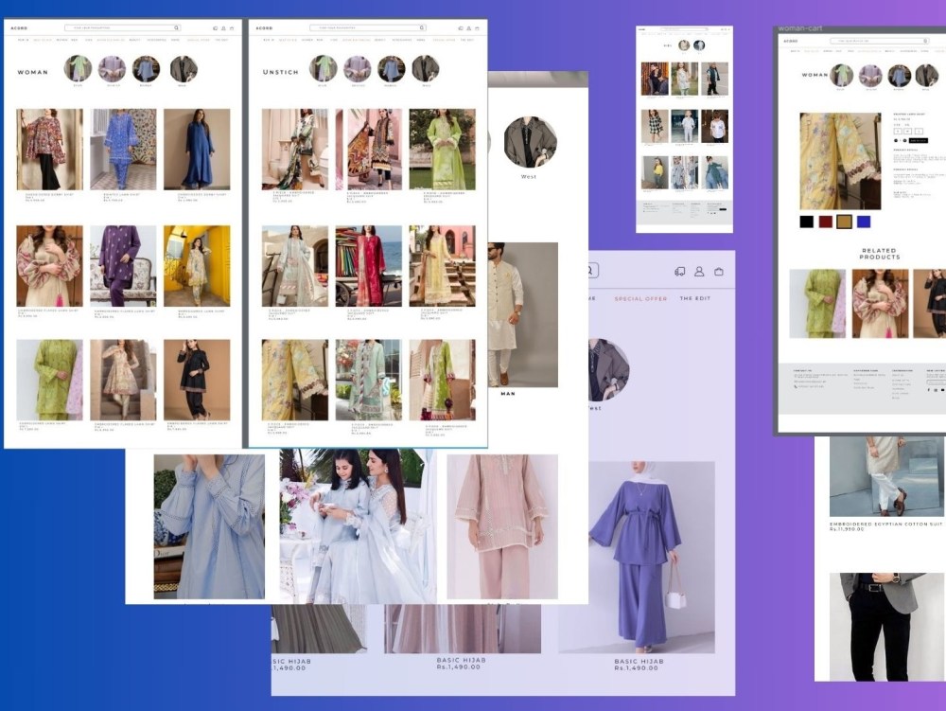Open lime green suit product on Unstich page
The width and height of the screenshot is (946, 711).
point(442,149)
